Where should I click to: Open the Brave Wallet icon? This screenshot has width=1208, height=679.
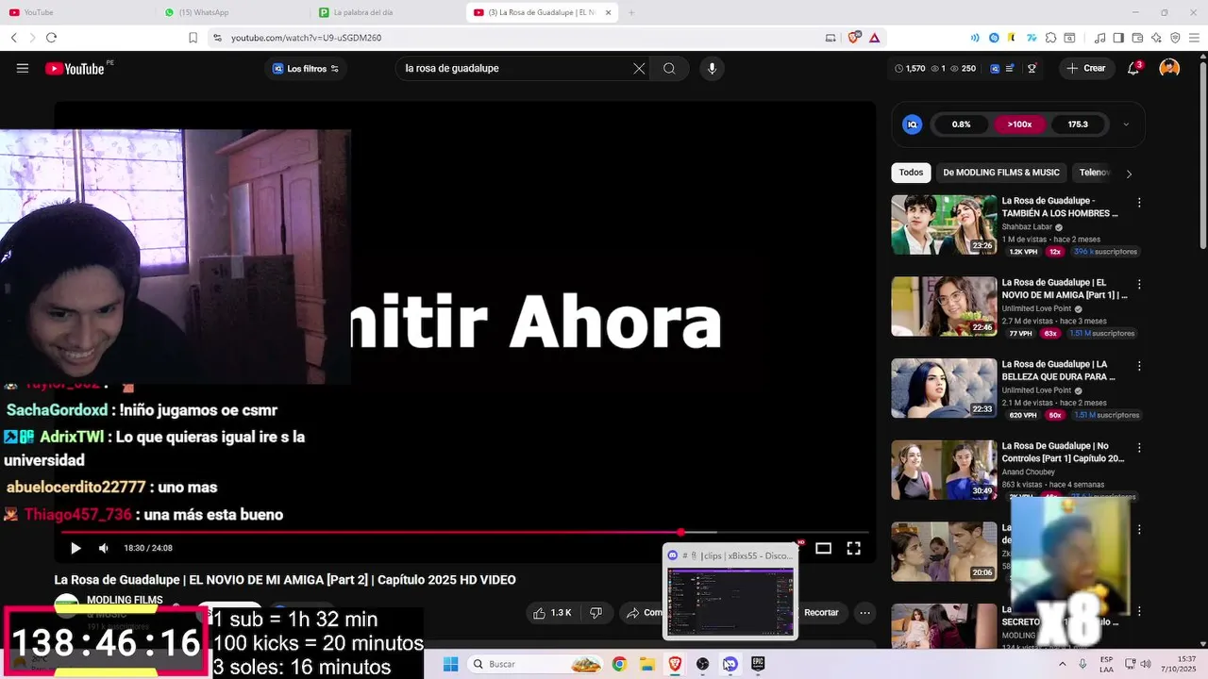click(1137, 38)
